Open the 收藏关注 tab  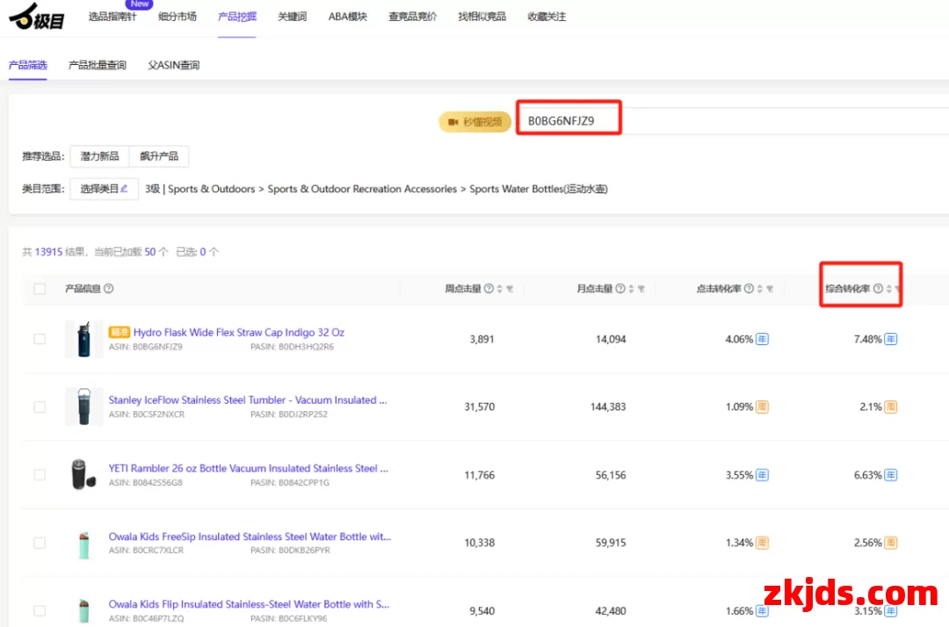547,17
